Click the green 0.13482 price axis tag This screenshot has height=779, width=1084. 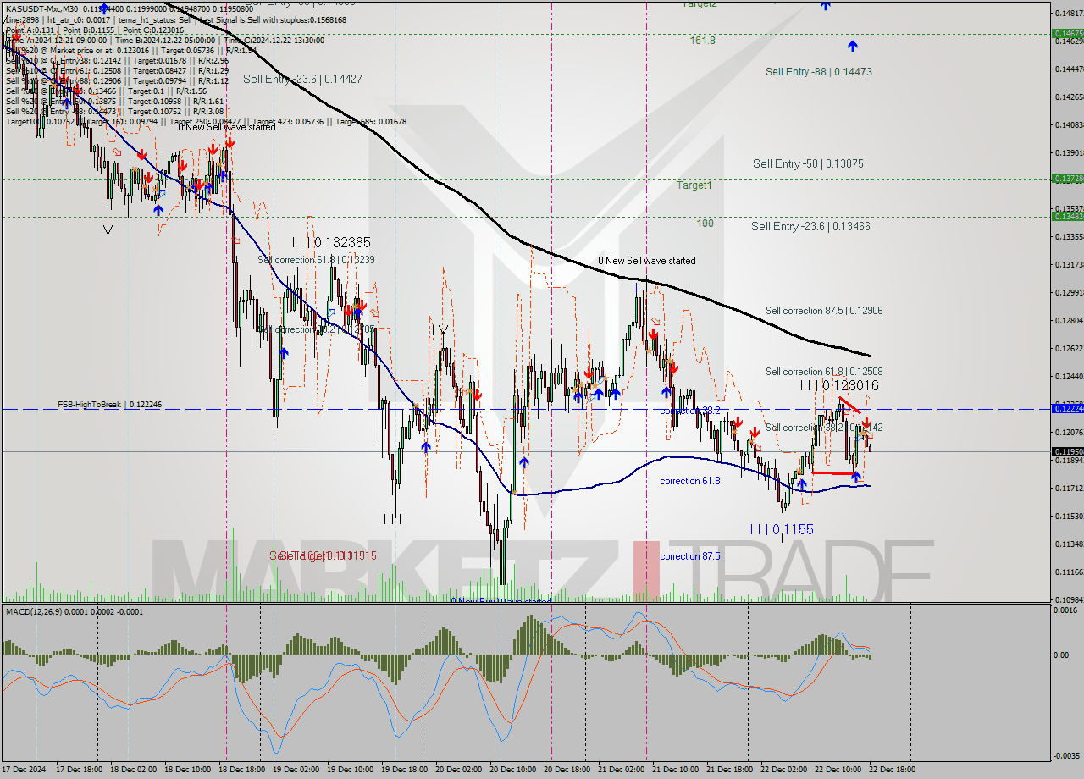[x=1067, y=216]
